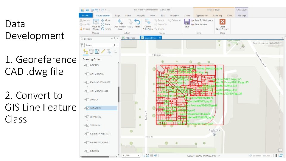Collapse the P-NOTES layer expander

coord(85,65)
